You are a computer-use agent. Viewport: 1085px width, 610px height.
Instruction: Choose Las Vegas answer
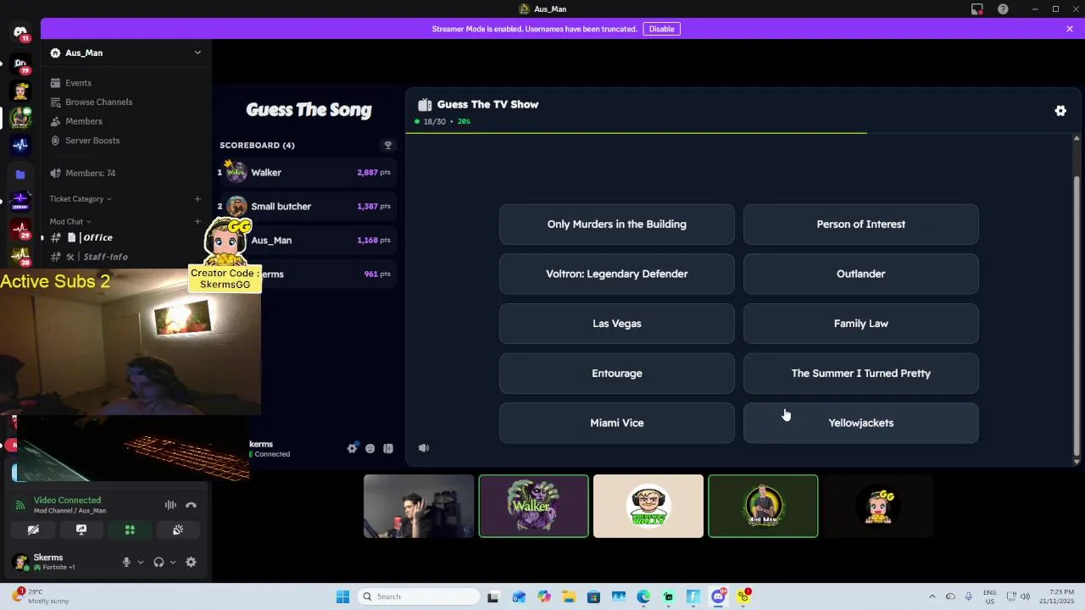click(x=616, y=324)
